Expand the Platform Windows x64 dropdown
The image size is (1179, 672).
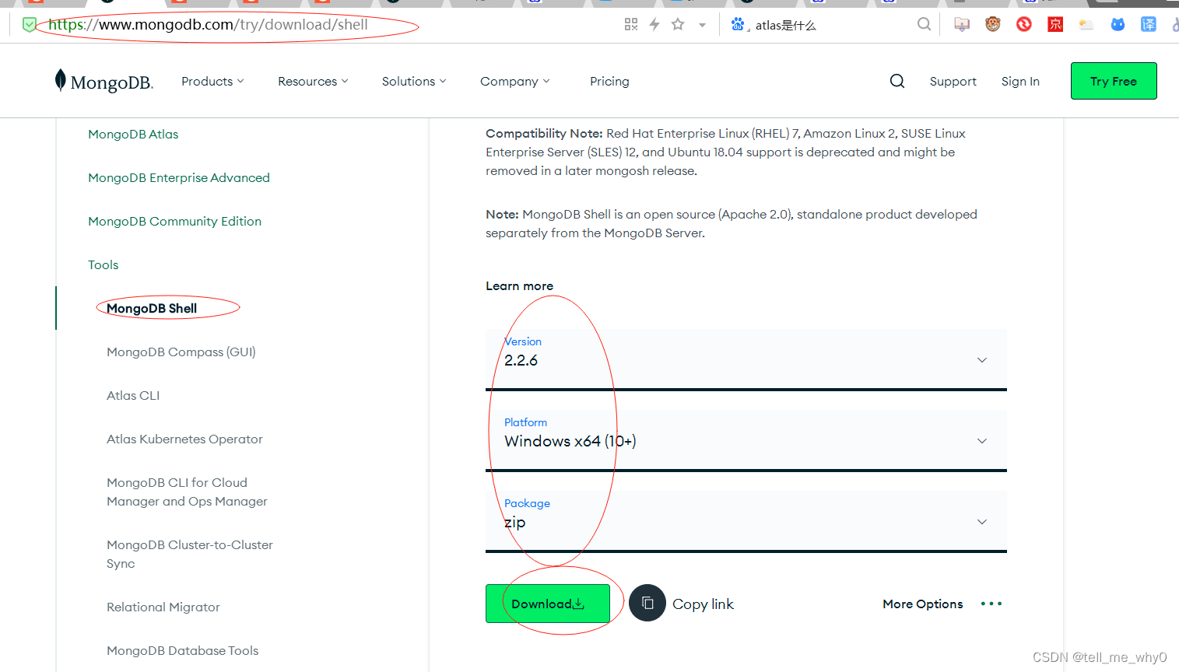[746, 440]
